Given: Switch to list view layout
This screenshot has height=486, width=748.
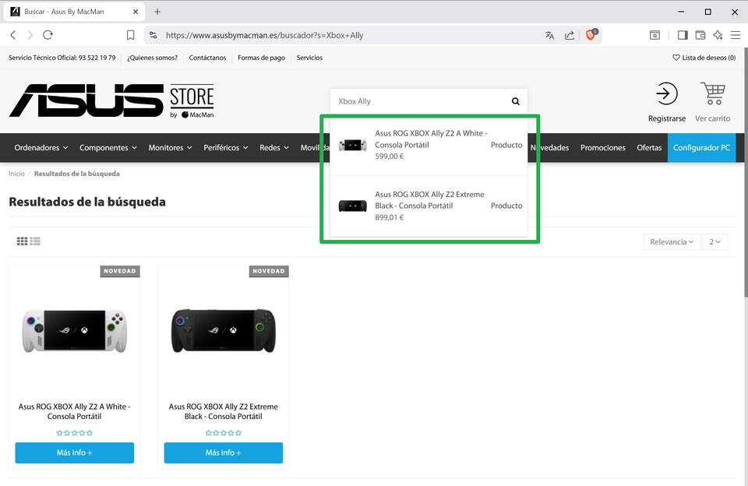Looking at the screenshot, I should click(x=35, y=241).
